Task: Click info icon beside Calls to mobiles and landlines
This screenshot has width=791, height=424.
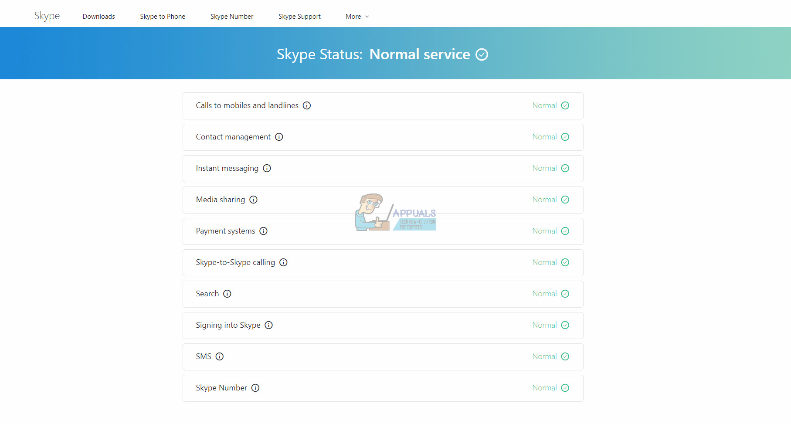Action: pyautogui.click(x=307, y=105)
